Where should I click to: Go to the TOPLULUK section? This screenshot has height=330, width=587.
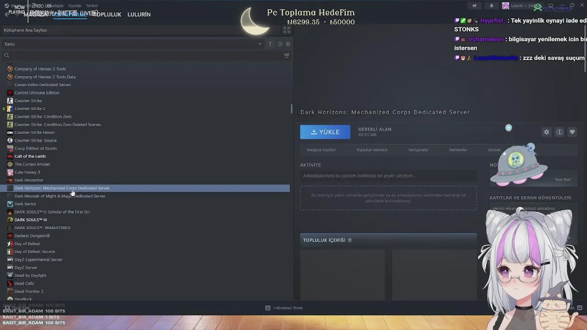[x=107, y=15]
